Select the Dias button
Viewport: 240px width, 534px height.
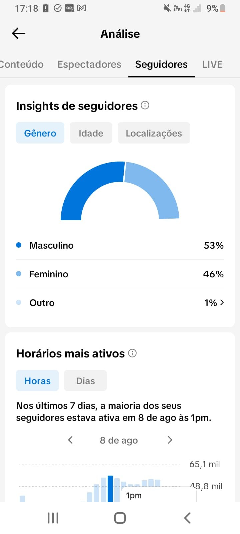pos(85,380)
